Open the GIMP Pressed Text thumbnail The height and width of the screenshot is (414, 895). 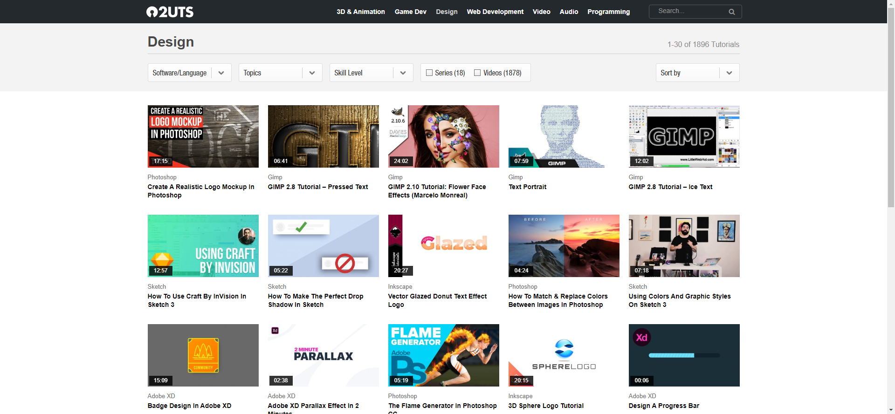point(324,136)
